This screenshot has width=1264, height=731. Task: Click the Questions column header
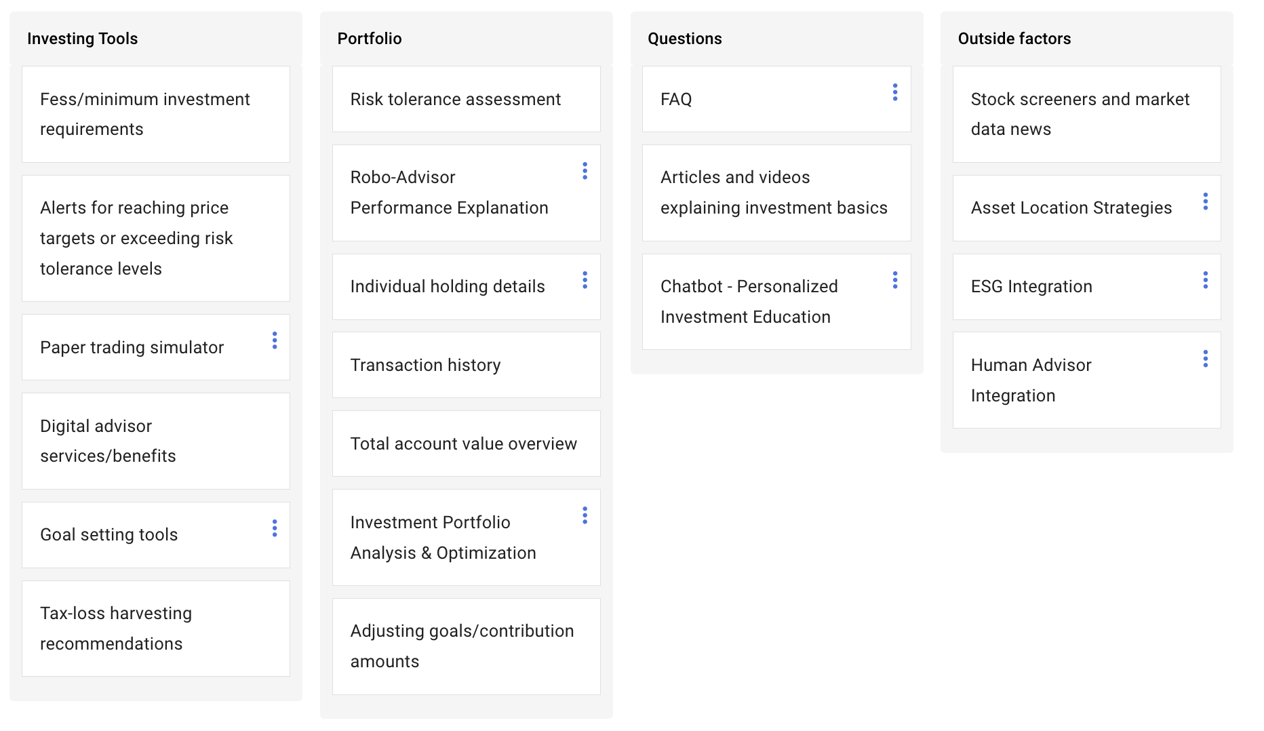pyautogui.click(x=685, y=39)
